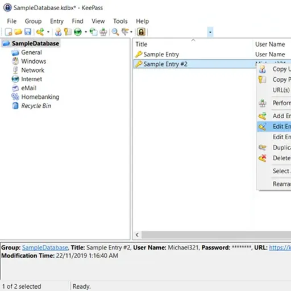Sort entries by the Title column header
Screen dimensions: 291x291
193,44
